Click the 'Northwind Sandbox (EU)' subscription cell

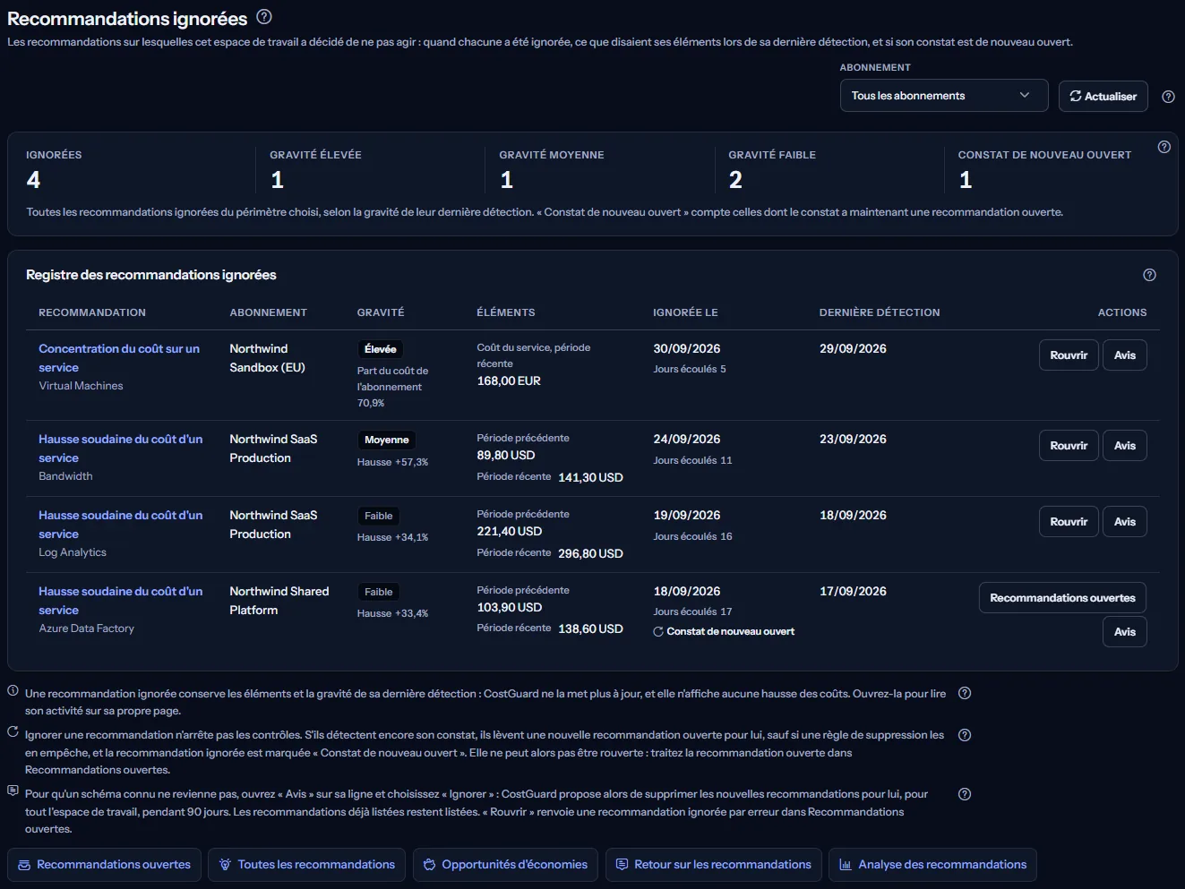click(268, 358)
